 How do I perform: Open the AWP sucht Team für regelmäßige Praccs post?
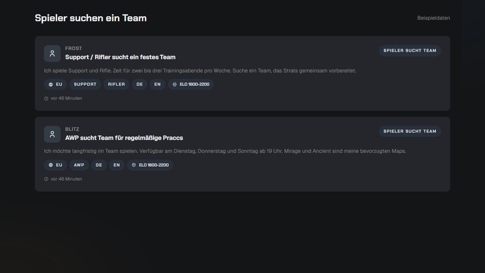pyautogui.click(x=124, y=138)
